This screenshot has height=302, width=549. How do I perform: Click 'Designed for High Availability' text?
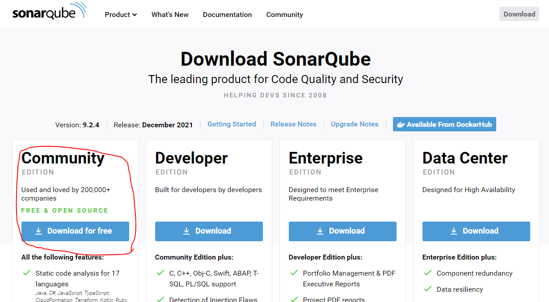point(469,190)
